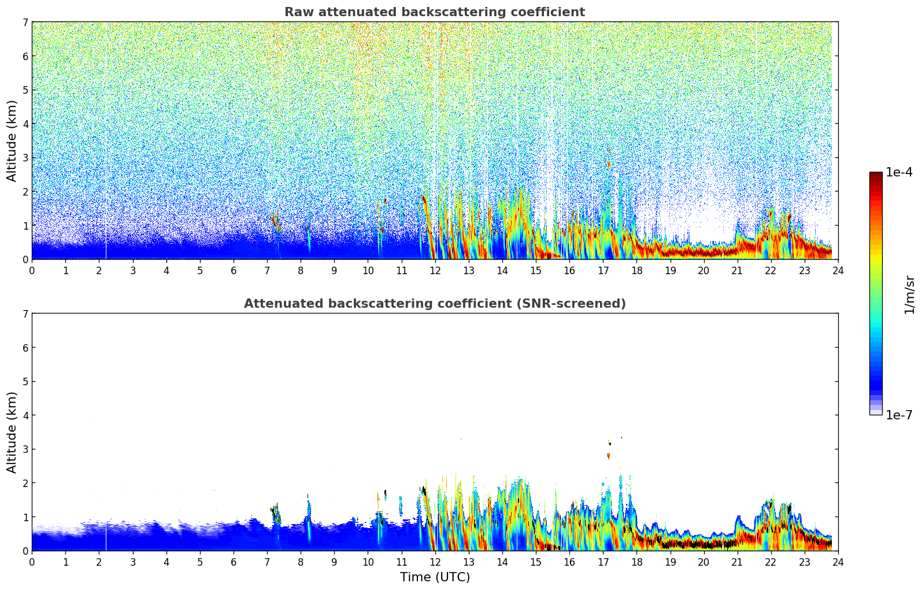Click the backscatter colorbar scale

click(x=876, y=293)
